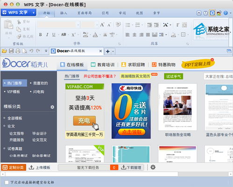Screen dimensions: 233x187
Task: Click the Print icon in quick toolbar
Action: pyautogui.click(x=18, y=51)
